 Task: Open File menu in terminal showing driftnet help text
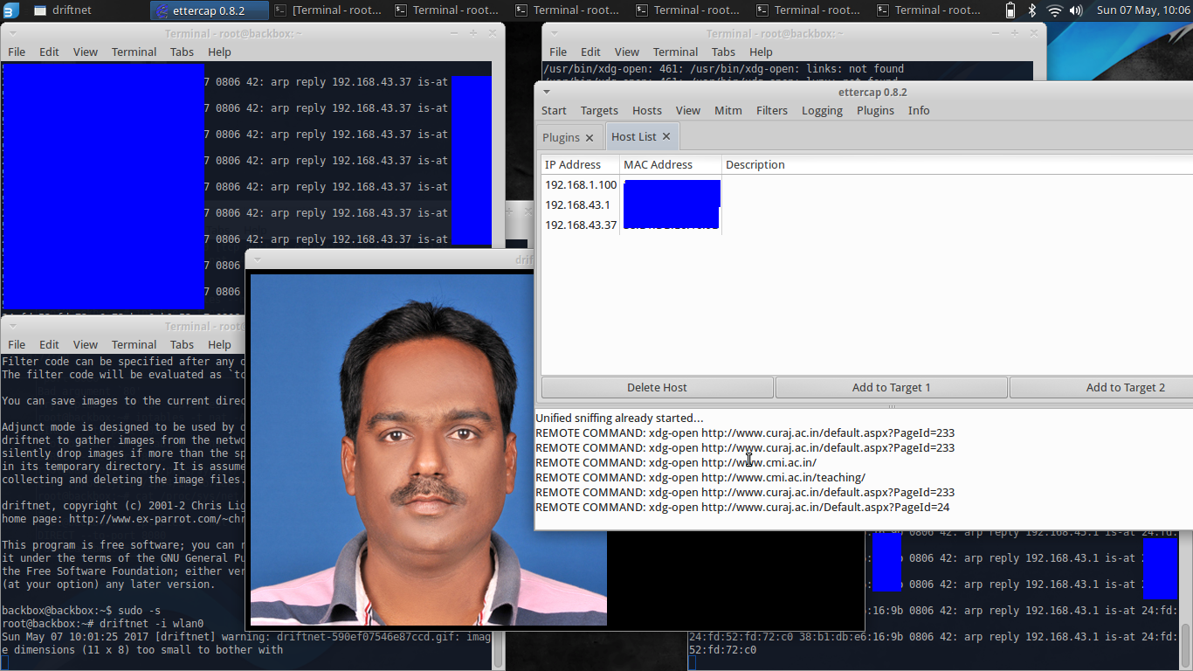point(17,344)
